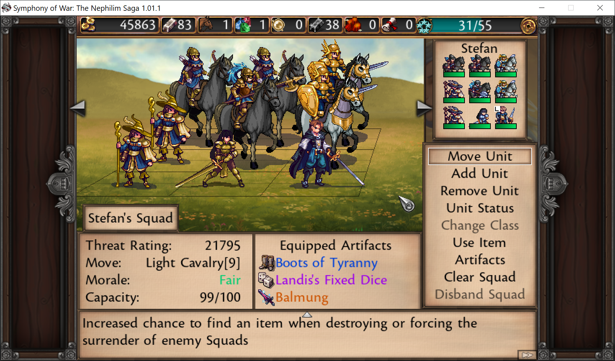Click the horse resource icon
615x361 pixels.
[206, 25]
